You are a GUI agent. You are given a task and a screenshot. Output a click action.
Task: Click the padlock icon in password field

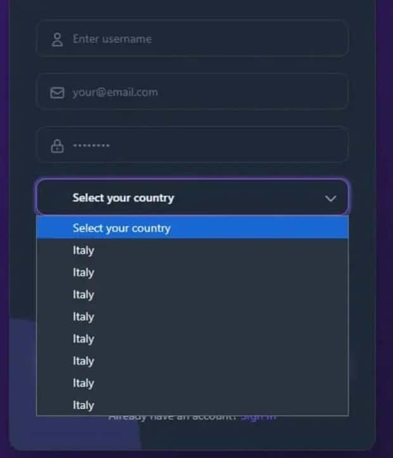[57, 146]
